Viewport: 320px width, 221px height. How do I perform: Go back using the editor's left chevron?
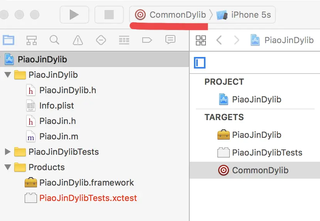click(219, 40)
